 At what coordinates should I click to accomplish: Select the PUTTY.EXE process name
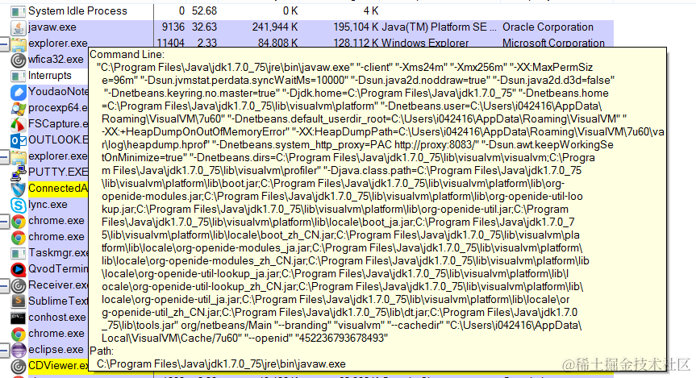(58, 172)
